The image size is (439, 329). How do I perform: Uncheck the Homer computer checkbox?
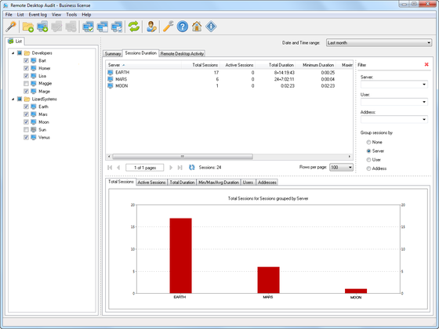coord(26,68)
